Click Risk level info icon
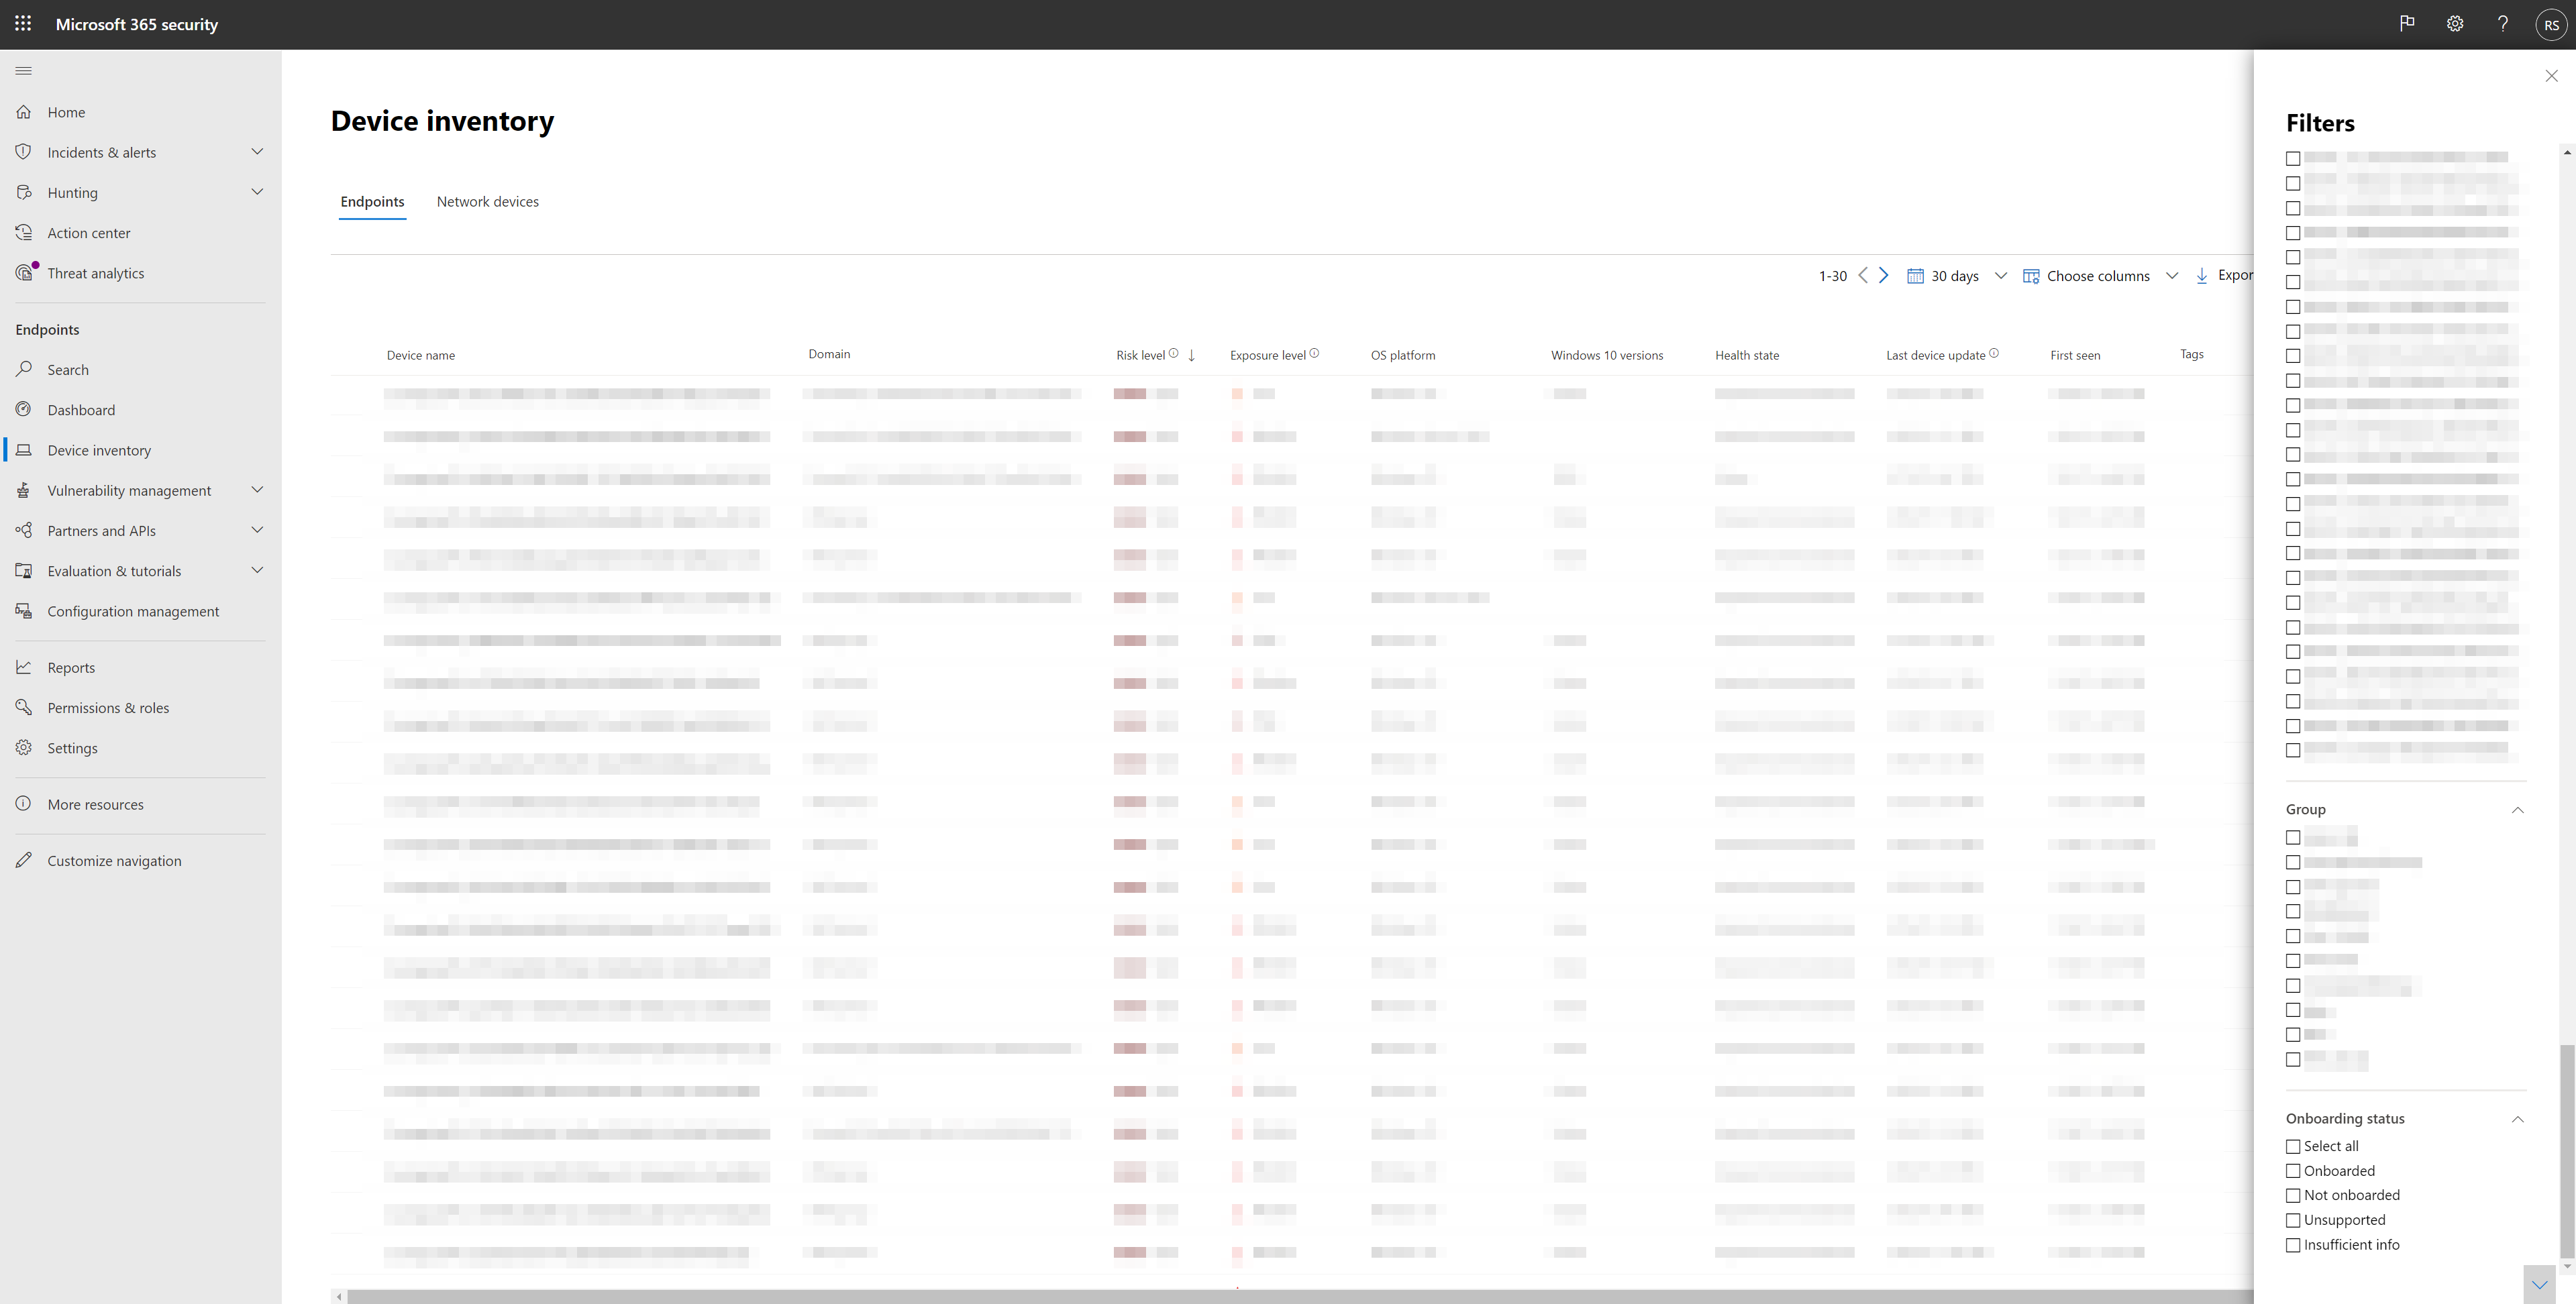This screenshot has height=1304, width=2576. [1173, 354]
